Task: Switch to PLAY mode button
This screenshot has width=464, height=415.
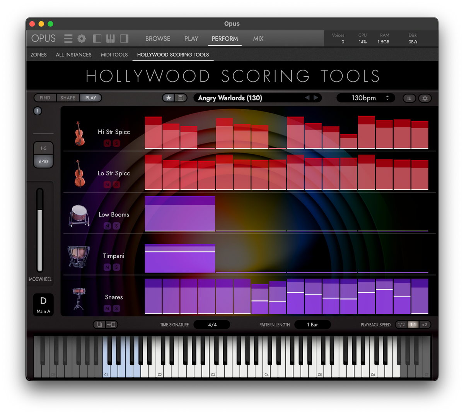Action: pos(91,98)
